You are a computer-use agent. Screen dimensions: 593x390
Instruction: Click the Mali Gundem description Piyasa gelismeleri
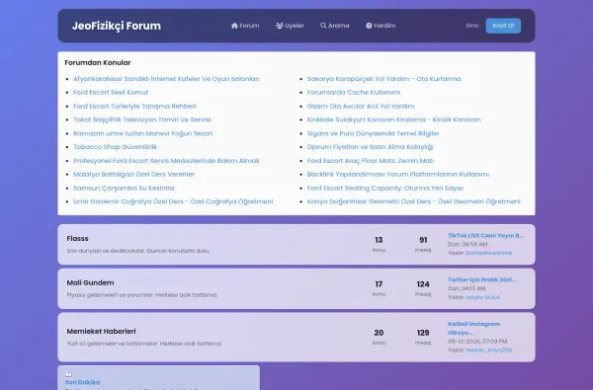(142, 295)
